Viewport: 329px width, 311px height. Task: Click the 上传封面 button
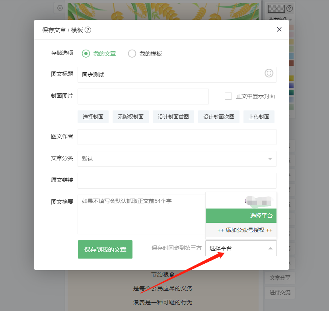(x=259, y=117)
